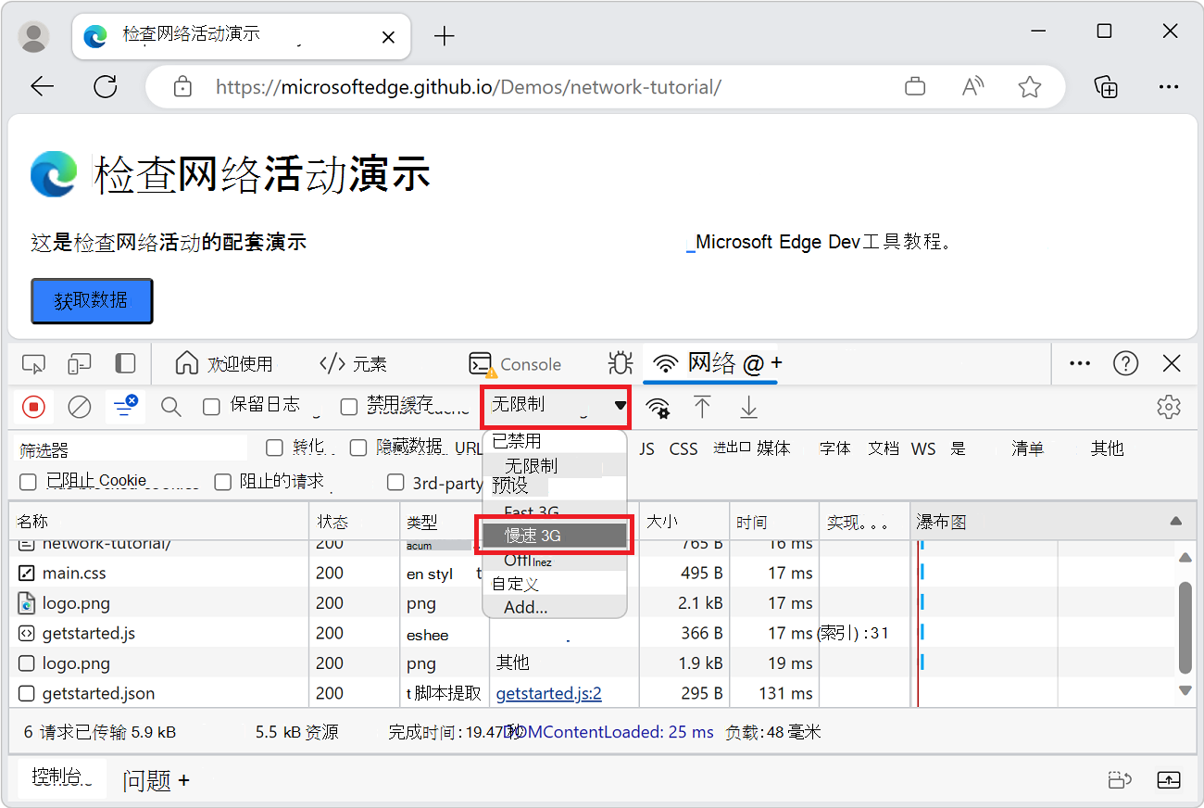This screenshot has width=1204, height=808.
Task: Sort by the 名称 column header
Action: click(x=158, y=522)
